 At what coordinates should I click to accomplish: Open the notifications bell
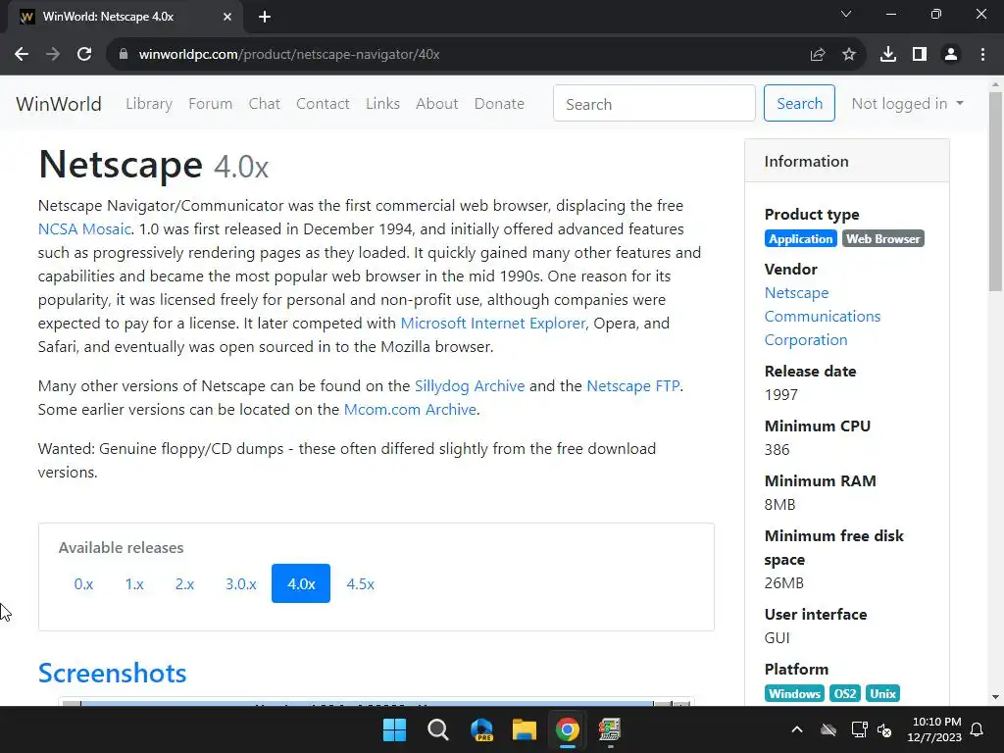click(x=978, y=729)
